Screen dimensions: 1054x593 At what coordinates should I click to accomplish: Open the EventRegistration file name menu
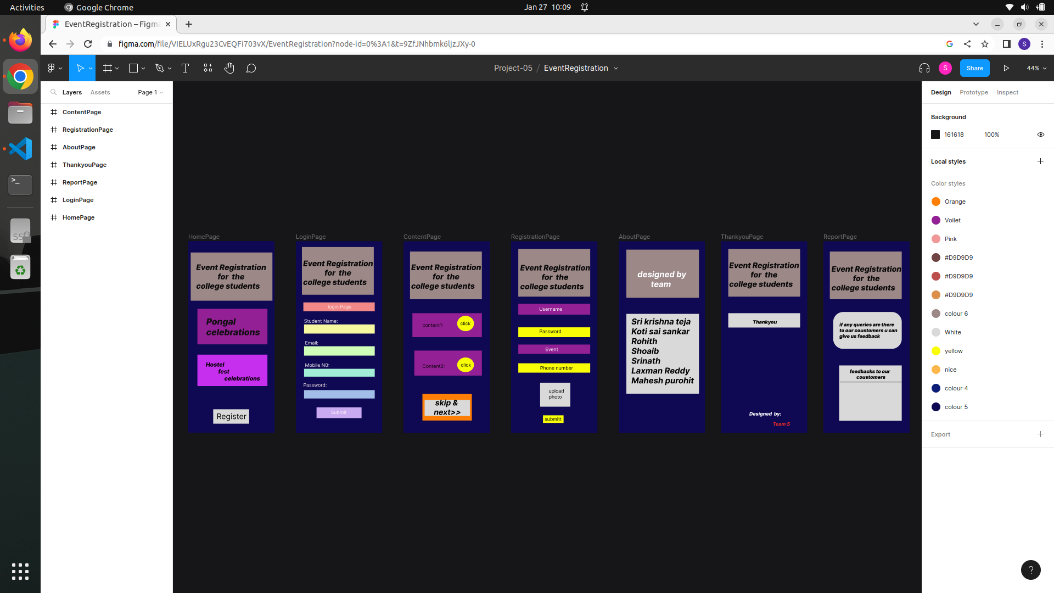click(x=581, y=68)
